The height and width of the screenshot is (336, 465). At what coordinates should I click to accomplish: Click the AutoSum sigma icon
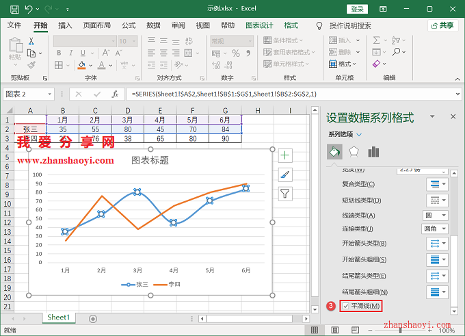(376, 40)
